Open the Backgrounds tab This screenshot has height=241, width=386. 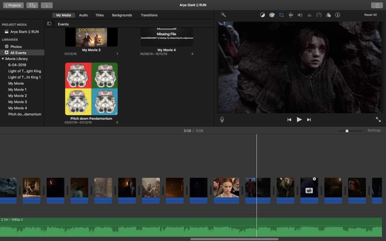122,15
